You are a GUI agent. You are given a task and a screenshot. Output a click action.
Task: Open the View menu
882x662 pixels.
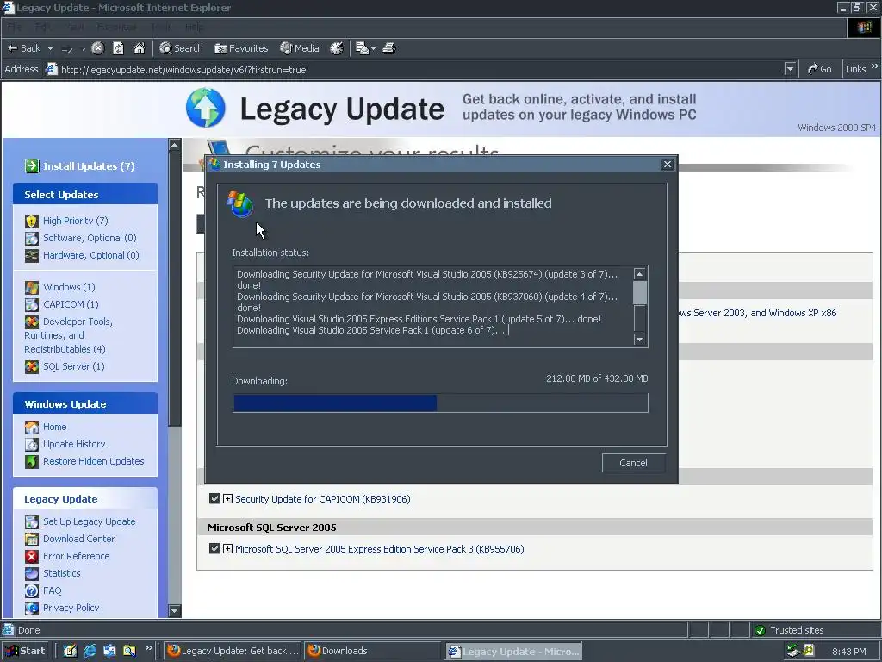[76, 27]
